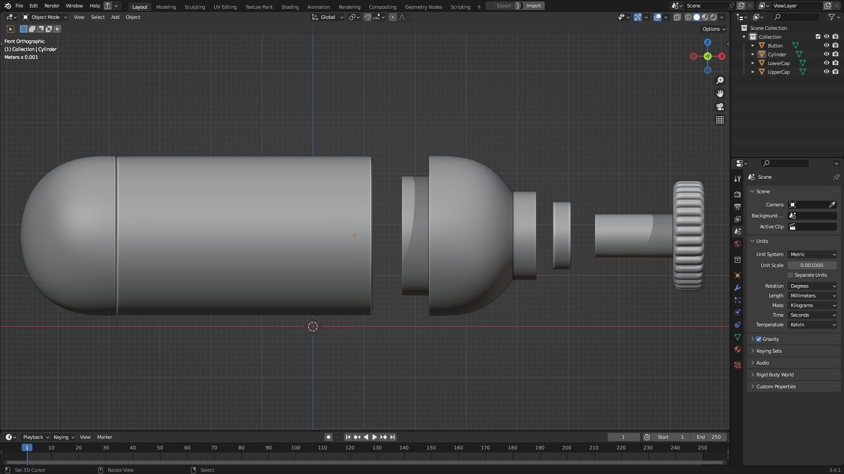Select rendered viewport shading
The width and height of the screenshot is (844, 474).
pos(713,17)
